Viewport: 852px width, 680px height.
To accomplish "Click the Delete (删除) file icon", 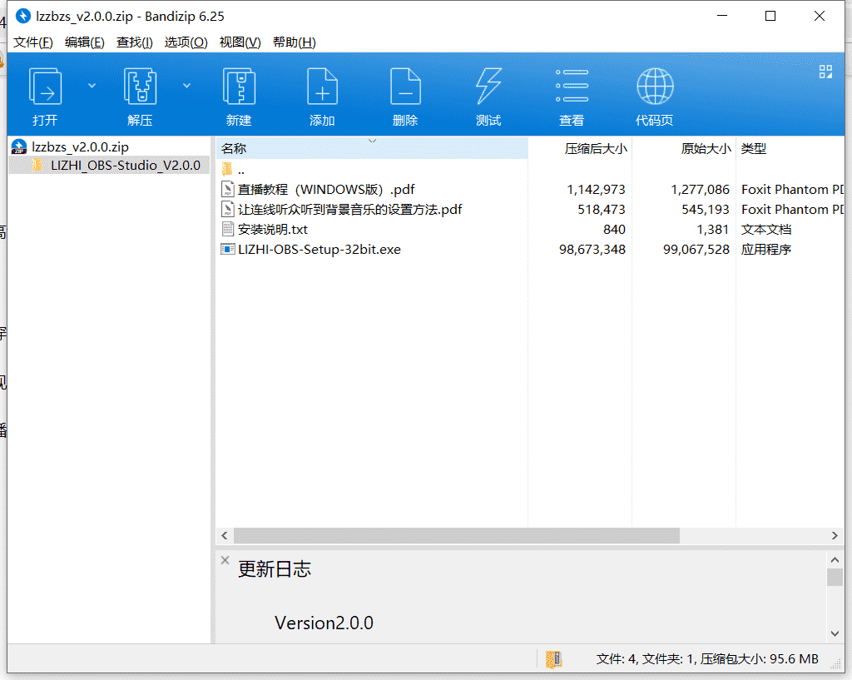I will 405,87.
